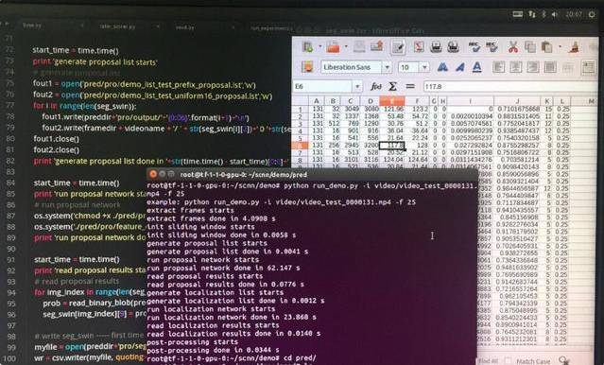Select column A header in spreadsheet
Screen dimensions: 604x365
tap(317, 101)
